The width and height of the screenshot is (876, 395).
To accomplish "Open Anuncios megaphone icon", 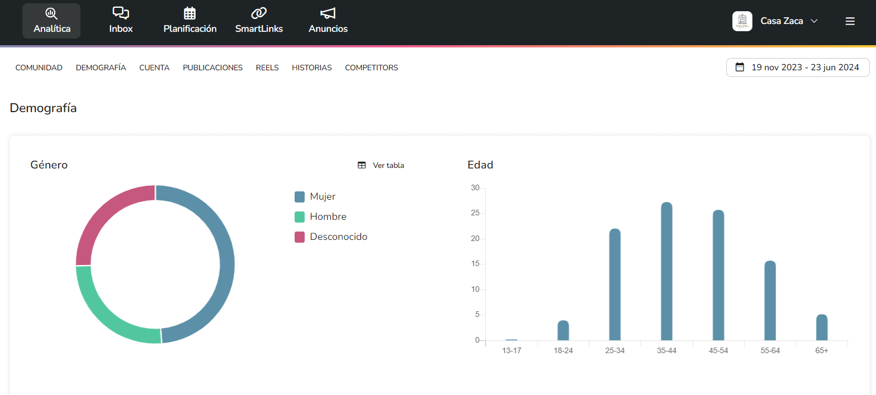I will click(328, 13).
